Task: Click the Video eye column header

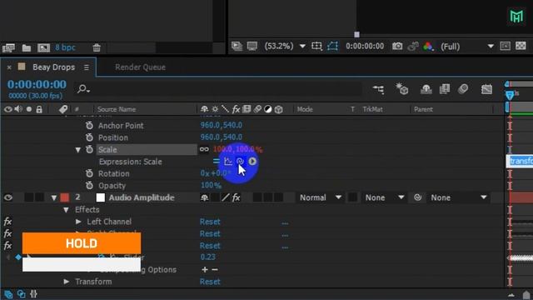Action: point(8,109)
